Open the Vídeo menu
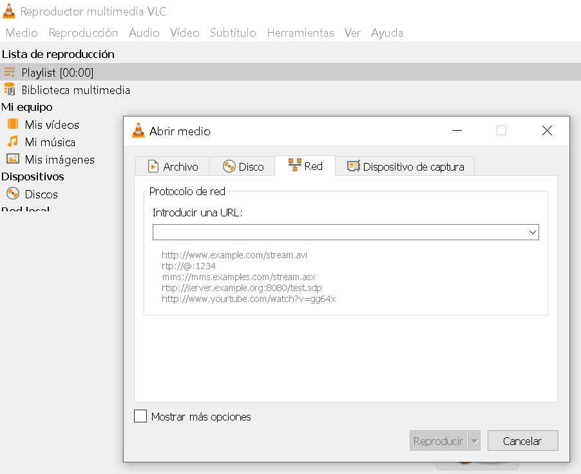This screenshot has height=474, width=581. tap(185, 33)
